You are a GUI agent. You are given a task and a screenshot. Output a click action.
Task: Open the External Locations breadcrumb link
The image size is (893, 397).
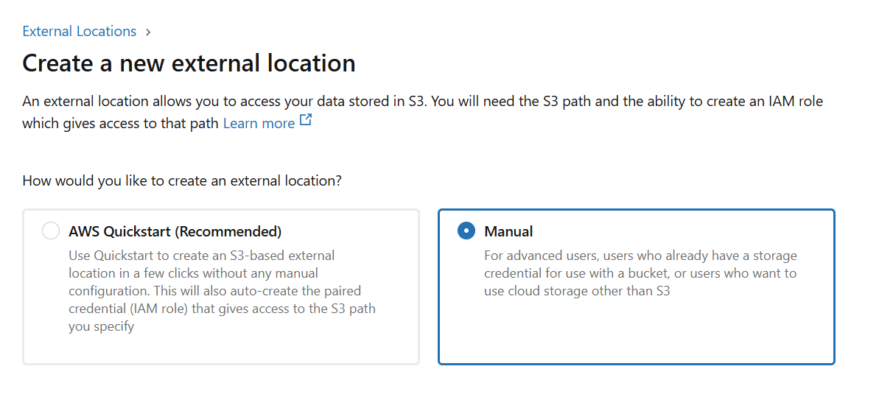(x=79, y=32)
